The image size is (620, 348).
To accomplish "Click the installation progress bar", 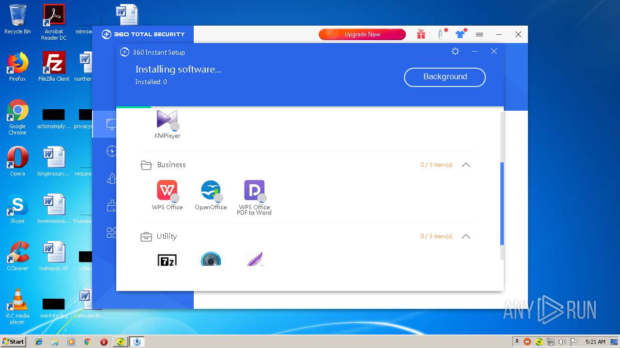I will click(310, 107).
